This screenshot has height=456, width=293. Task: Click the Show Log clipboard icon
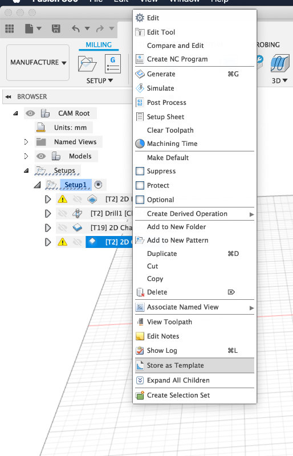click(140, 351)
